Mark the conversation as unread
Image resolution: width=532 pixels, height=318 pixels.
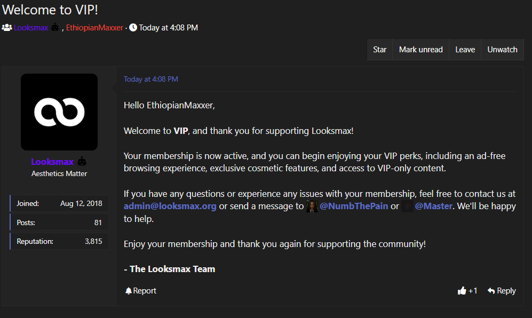[420, 50]
